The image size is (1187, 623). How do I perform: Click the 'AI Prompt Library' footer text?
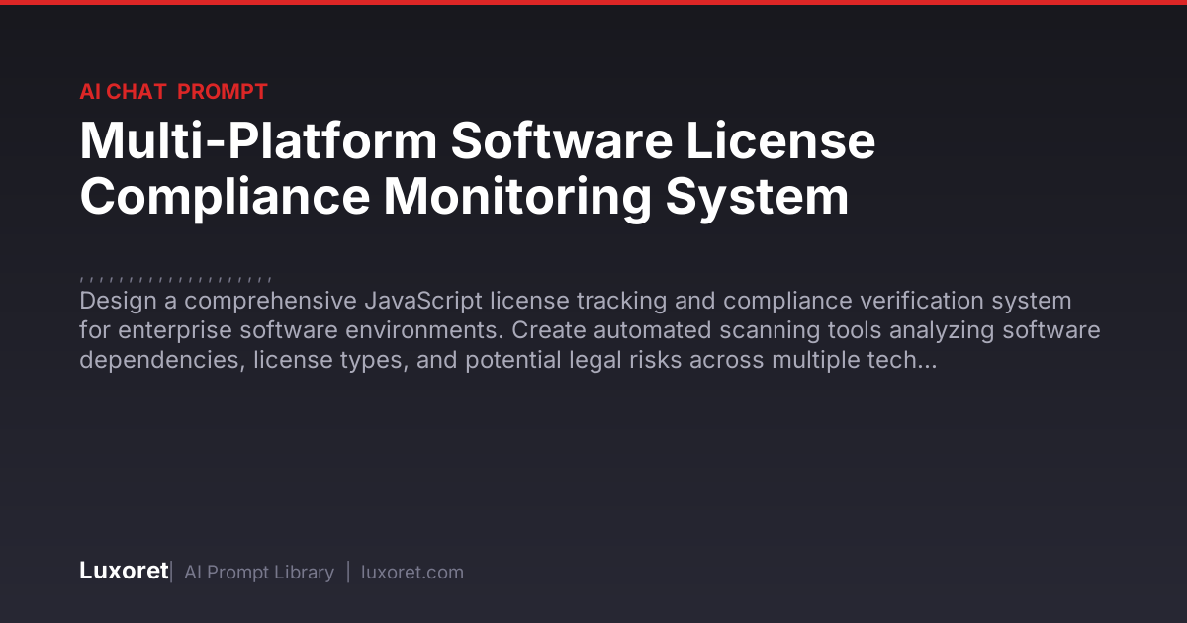tap(259, 573)
